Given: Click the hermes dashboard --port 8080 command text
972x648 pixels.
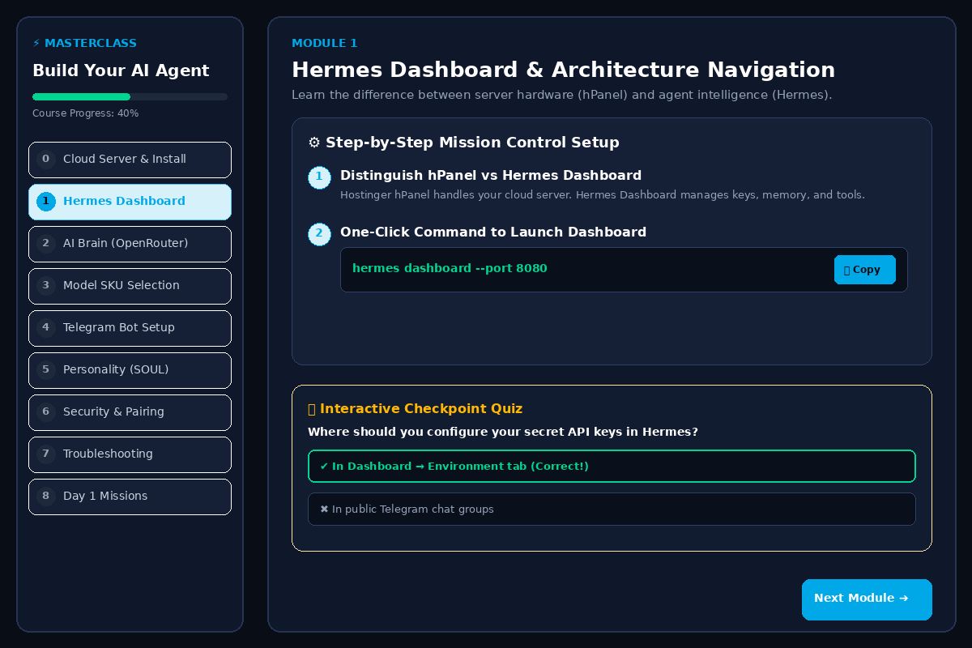Looking at the screenshot, I should tap(450, 268).
